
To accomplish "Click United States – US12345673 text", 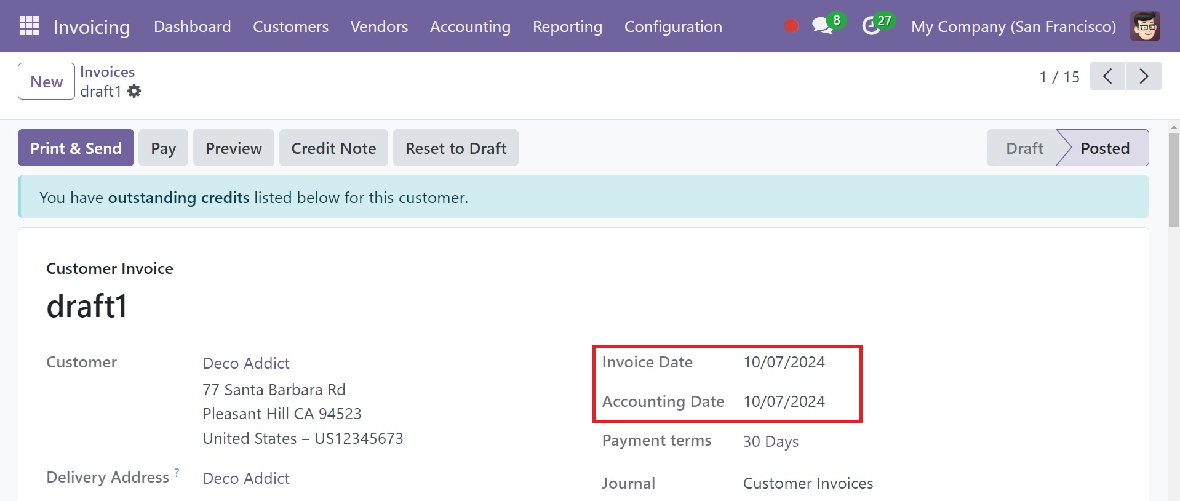I will click(303, 438).
